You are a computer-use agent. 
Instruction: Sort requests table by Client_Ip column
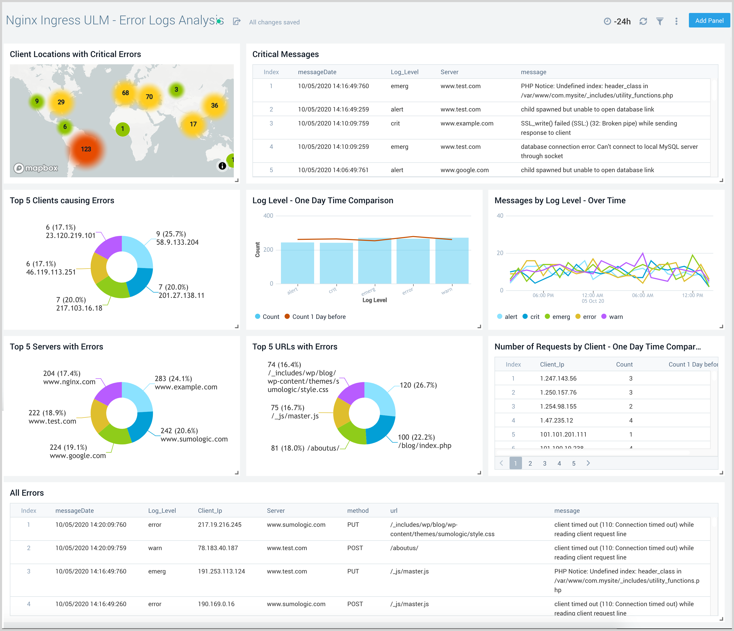[x=552, y=364]
